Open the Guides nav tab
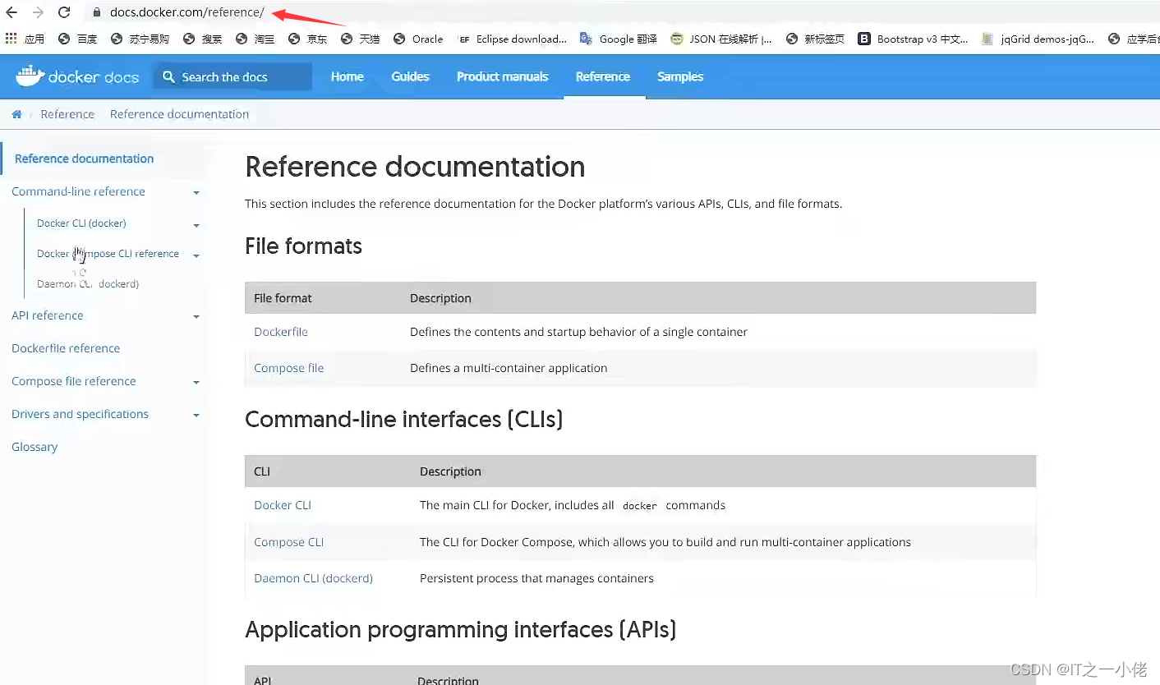Image resolution: width=1160 pixels, height=685 pixels. coord(410,76)
